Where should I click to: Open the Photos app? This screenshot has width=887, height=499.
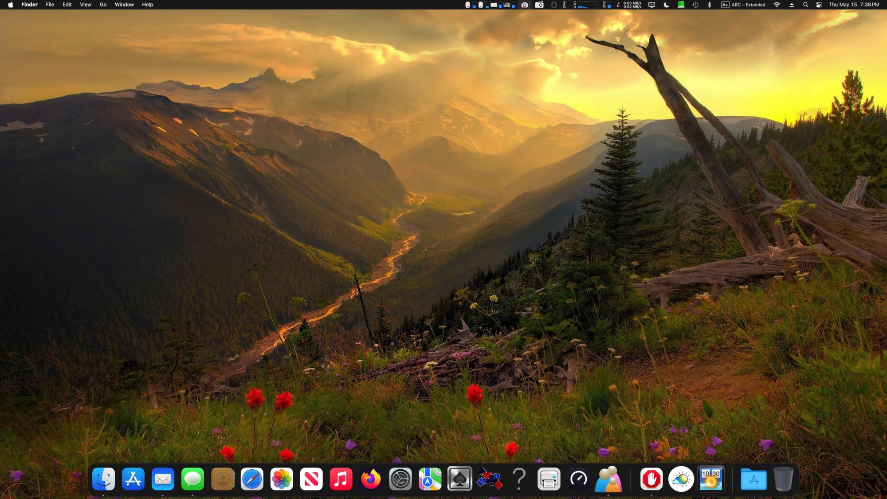click(282, 479)
